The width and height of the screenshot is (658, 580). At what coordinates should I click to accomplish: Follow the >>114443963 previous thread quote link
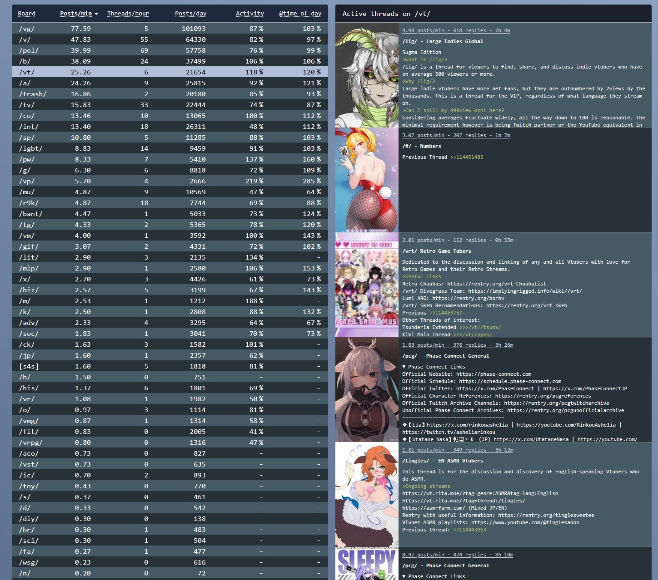coord(470,530)
